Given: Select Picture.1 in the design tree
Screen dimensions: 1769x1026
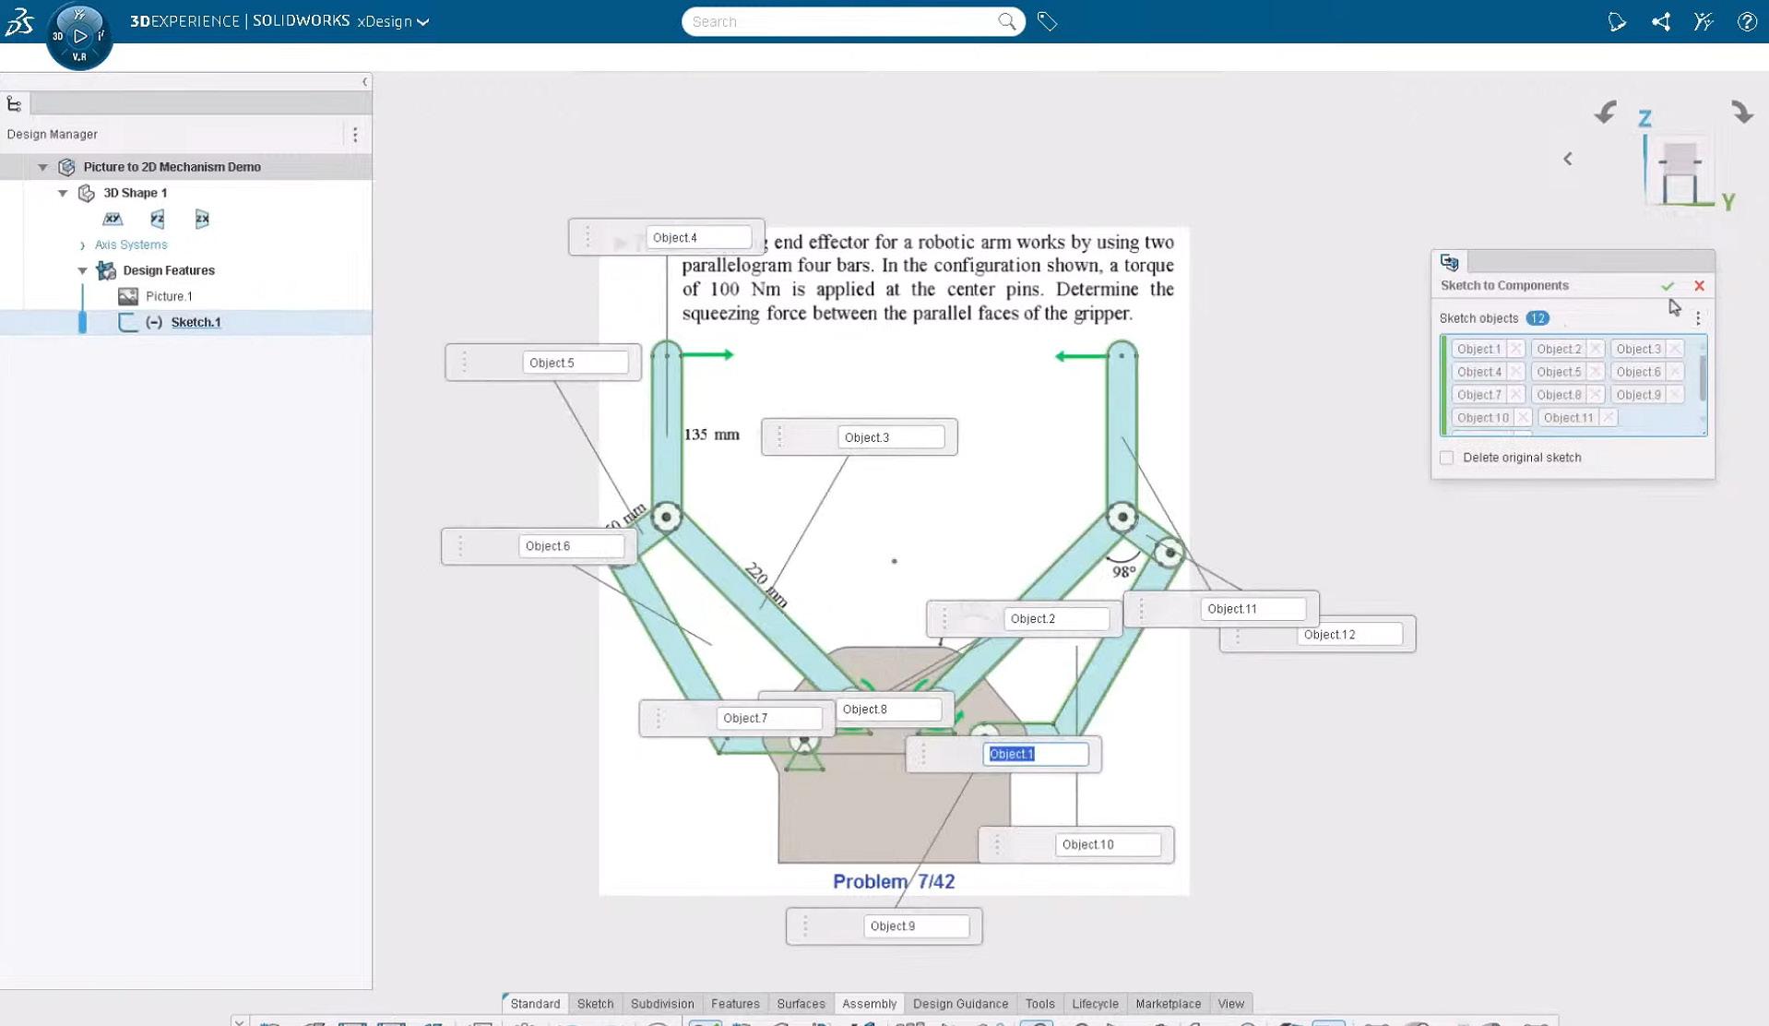Looking at the screenshot, I should 169,296.
